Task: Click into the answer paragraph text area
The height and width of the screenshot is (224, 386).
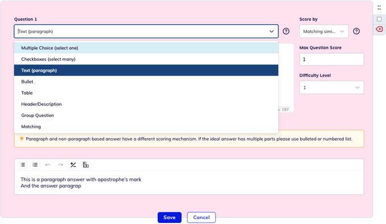Action: pyautogui.click(x=189, y=183)
